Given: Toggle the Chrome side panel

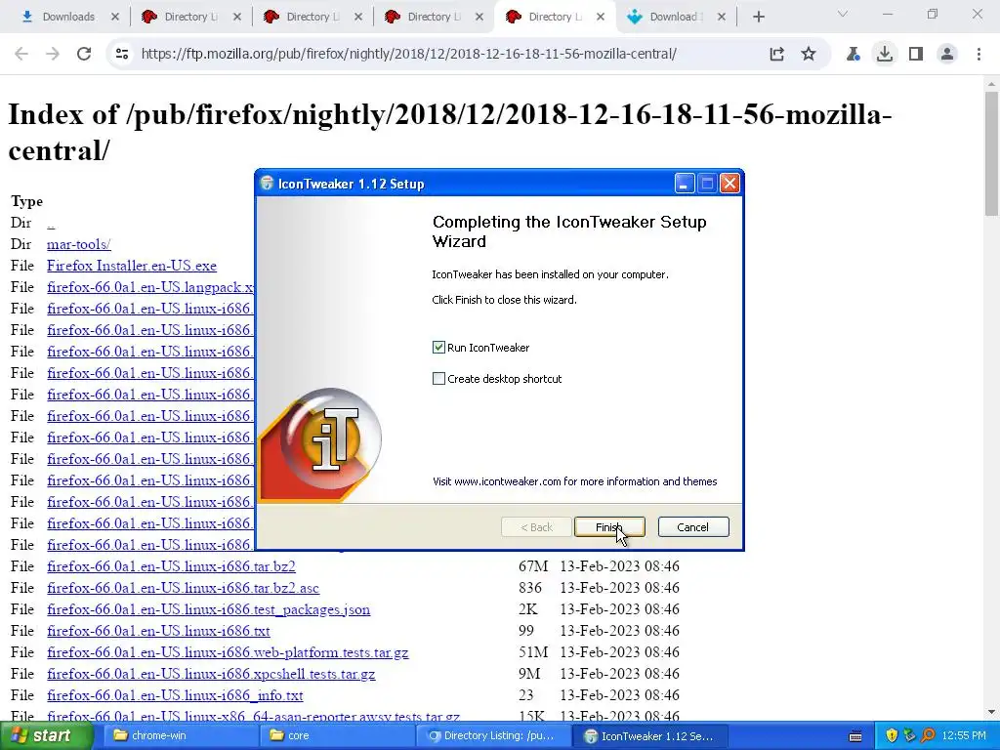Looking at the screenshot, I should [x=916, y=54].
